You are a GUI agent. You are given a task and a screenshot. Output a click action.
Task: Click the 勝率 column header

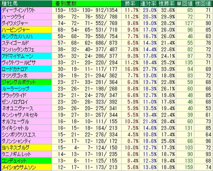130,4
